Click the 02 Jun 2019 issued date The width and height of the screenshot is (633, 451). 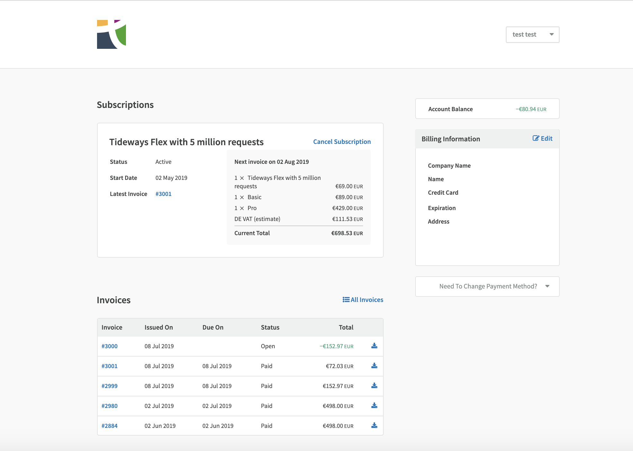click(x=160, y=426)
